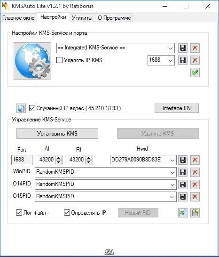Open the О Программе tab
This screenshot has width=219, height=257.
click(x=114, y=18)
